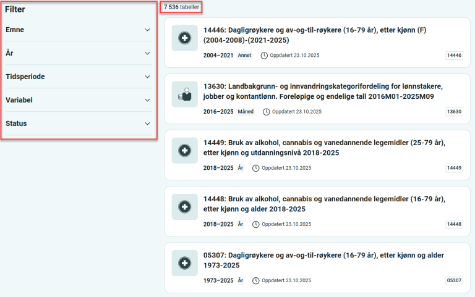Viewport: 475px width, 297px height.
Task: Click the År tag on table 14448
Action: tap(241, 224)
